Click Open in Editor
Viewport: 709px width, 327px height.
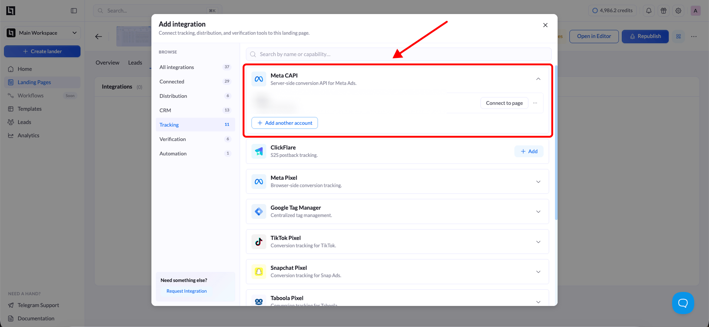(594, 36)
